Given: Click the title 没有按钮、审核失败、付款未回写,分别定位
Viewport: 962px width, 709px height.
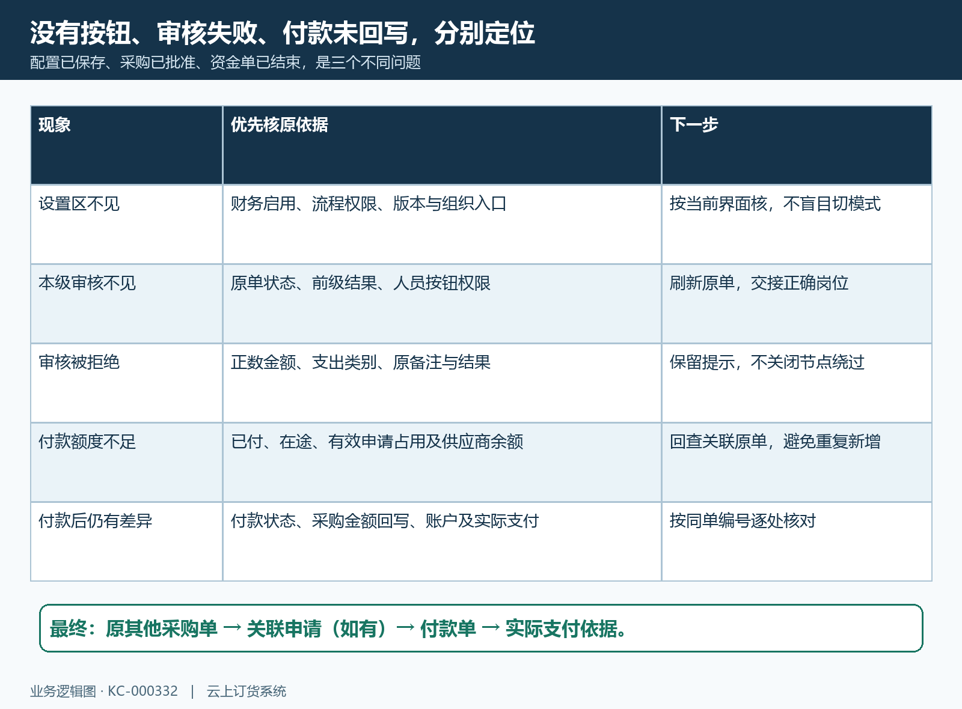Looking at the screenshot, I should 282,33.
